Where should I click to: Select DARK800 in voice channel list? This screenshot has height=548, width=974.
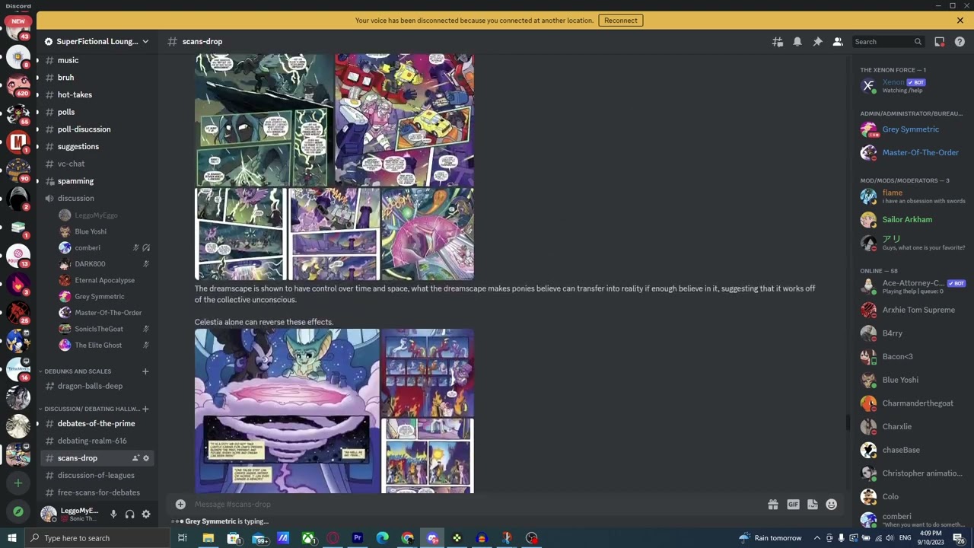coord(104,264)
